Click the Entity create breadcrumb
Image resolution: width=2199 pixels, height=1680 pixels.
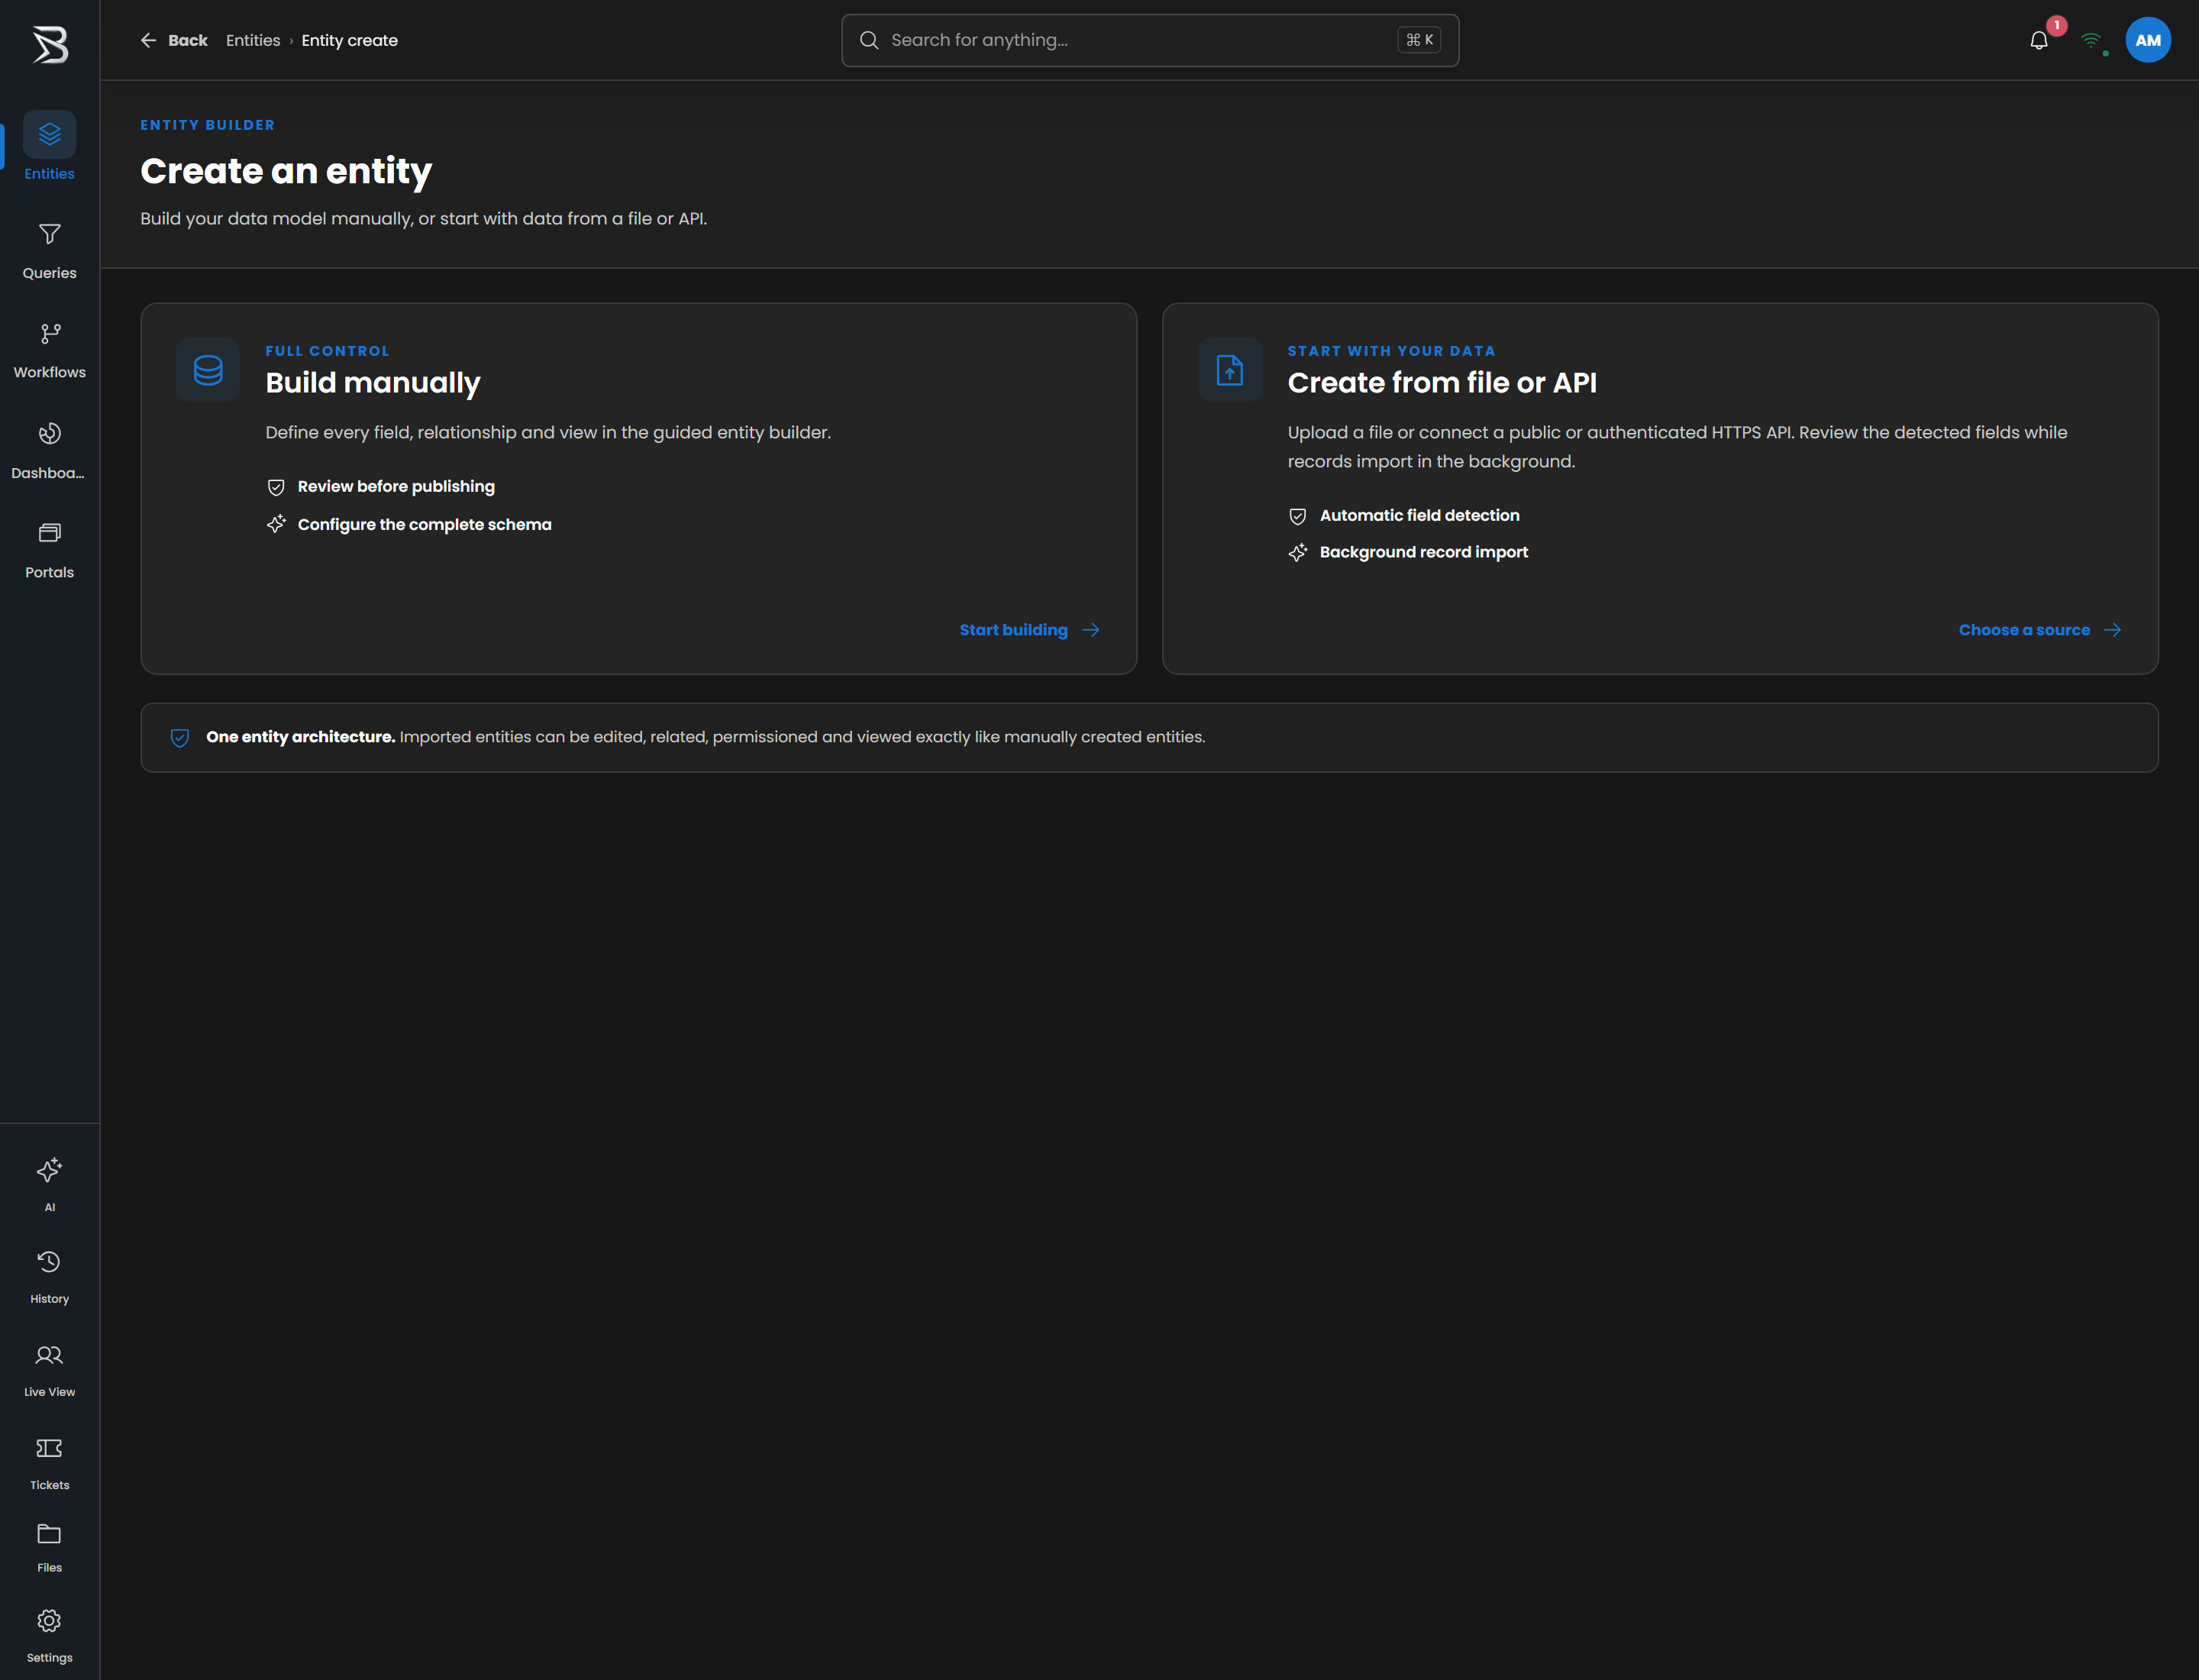coord(350,40)
